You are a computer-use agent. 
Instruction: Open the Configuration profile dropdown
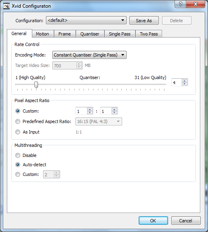pos(86,20)
